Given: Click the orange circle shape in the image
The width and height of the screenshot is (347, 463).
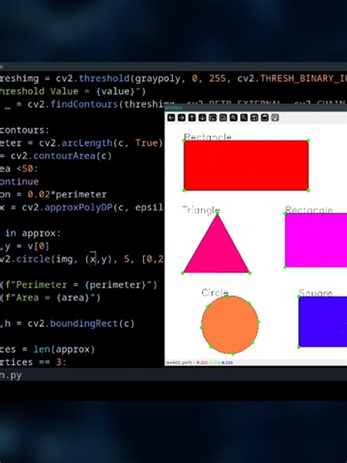Looking at the screenshot, I should [230, 325].
